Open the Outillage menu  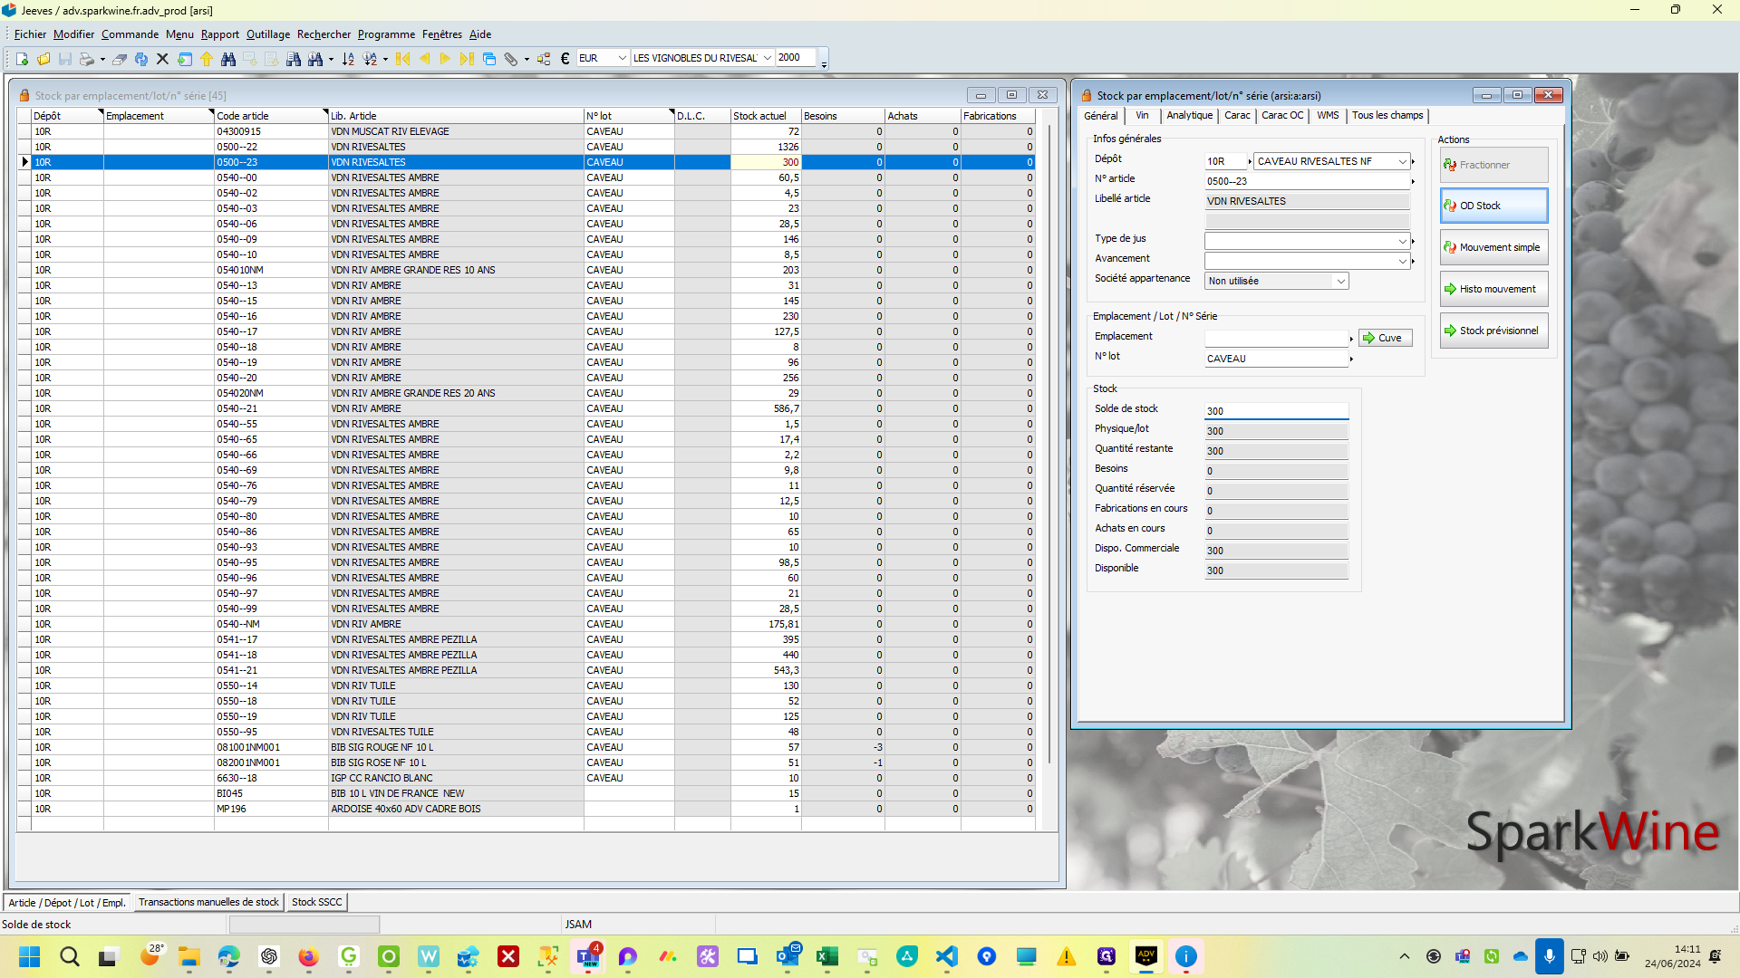coord(268,34)
